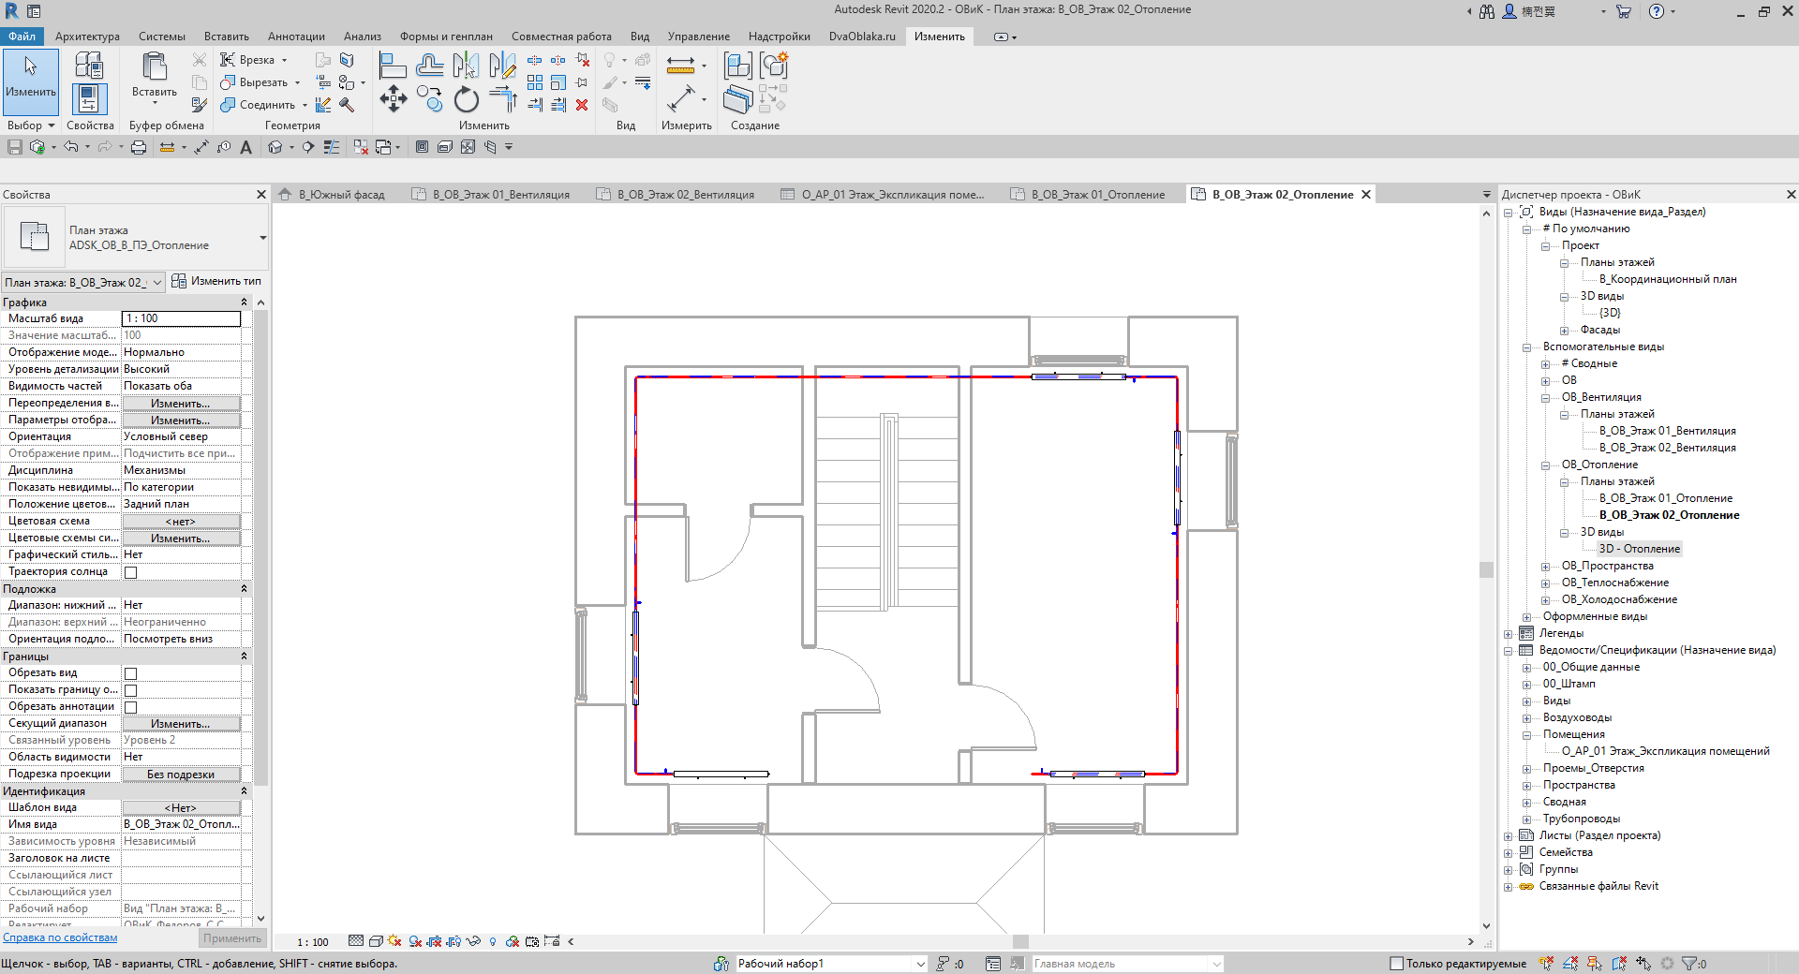Image resolution: width=1799 pixels, height=974 pixels.
Task: Open the Аннотации ribbon tab
Action: 296,37
